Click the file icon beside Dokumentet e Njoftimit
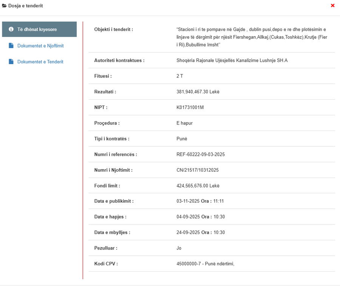Screen dimensions: 340x289 (11, 46)
